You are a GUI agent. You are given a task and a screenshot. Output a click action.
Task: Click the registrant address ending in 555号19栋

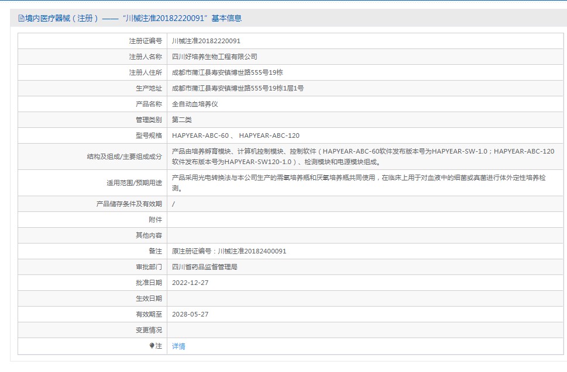click(227, 72)
